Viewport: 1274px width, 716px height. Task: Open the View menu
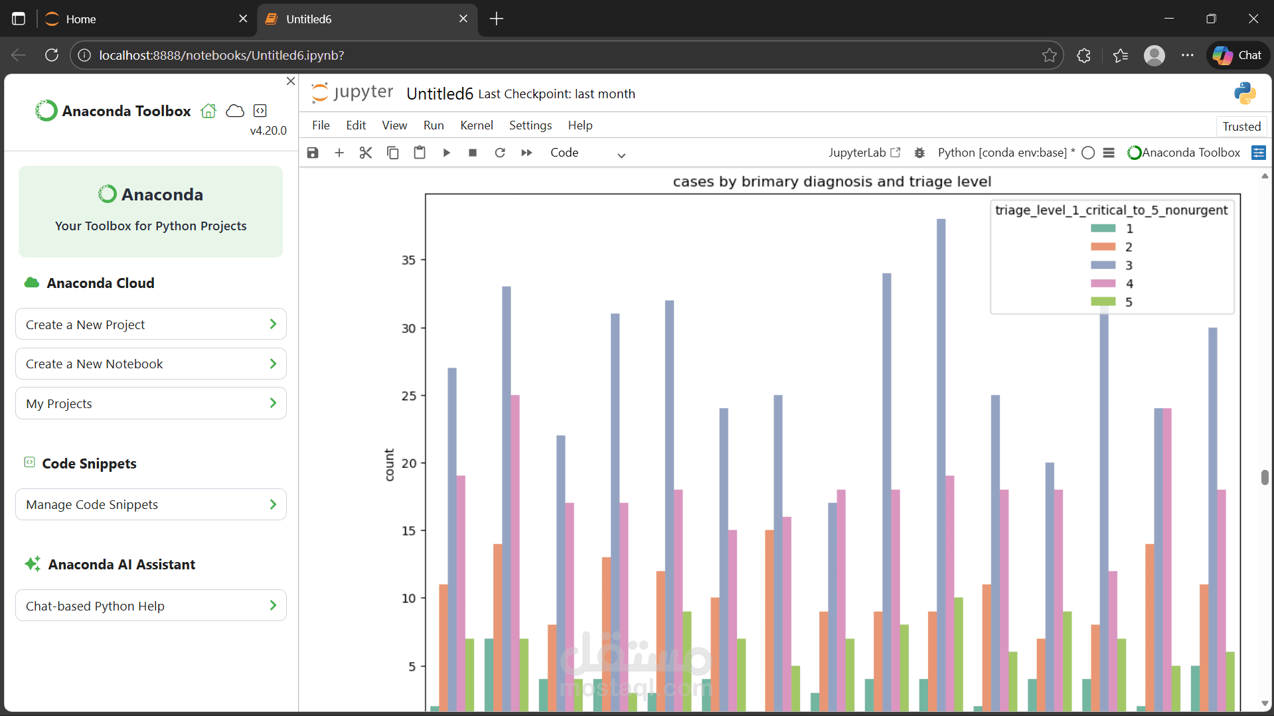point(394,125)
